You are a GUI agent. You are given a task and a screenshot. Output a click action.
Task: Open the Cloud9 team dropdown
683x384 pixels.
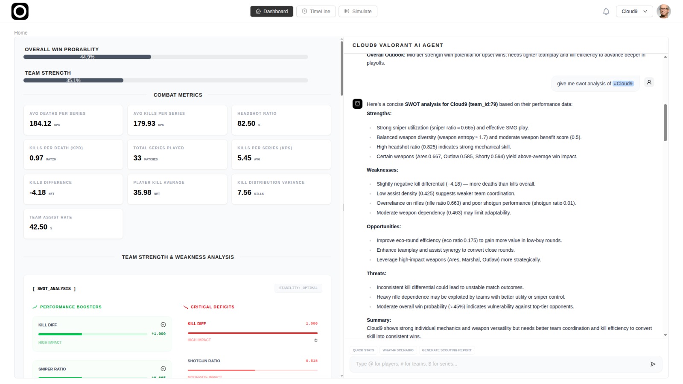(x=634, y=12)
